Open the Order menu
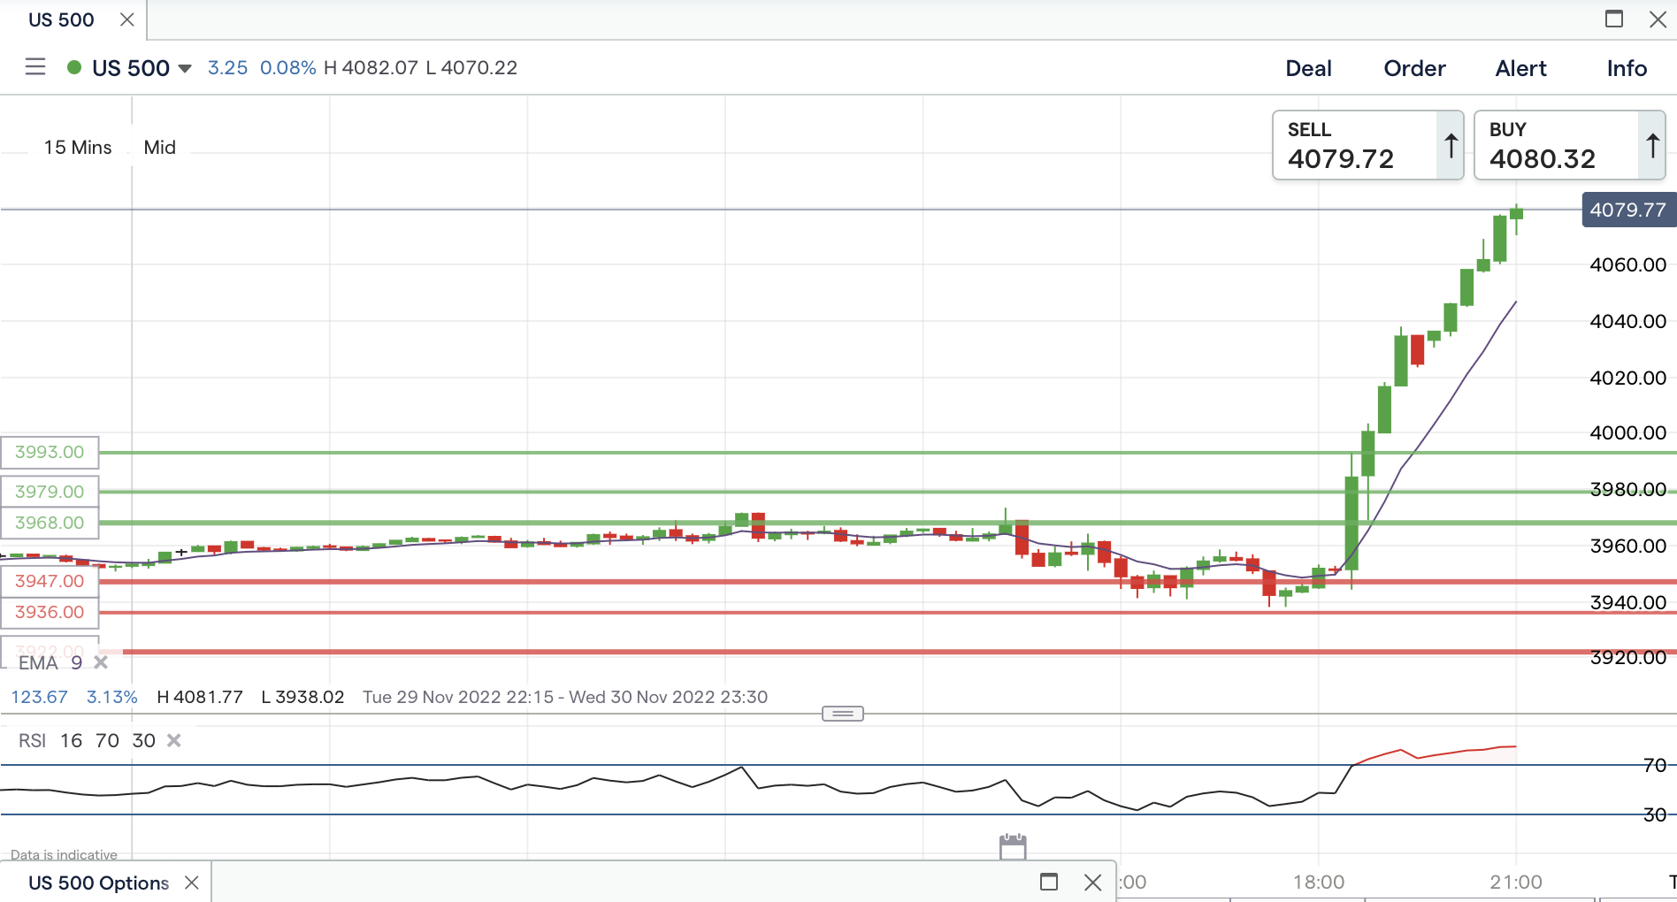1677x902 pixels. (1414, 68)
